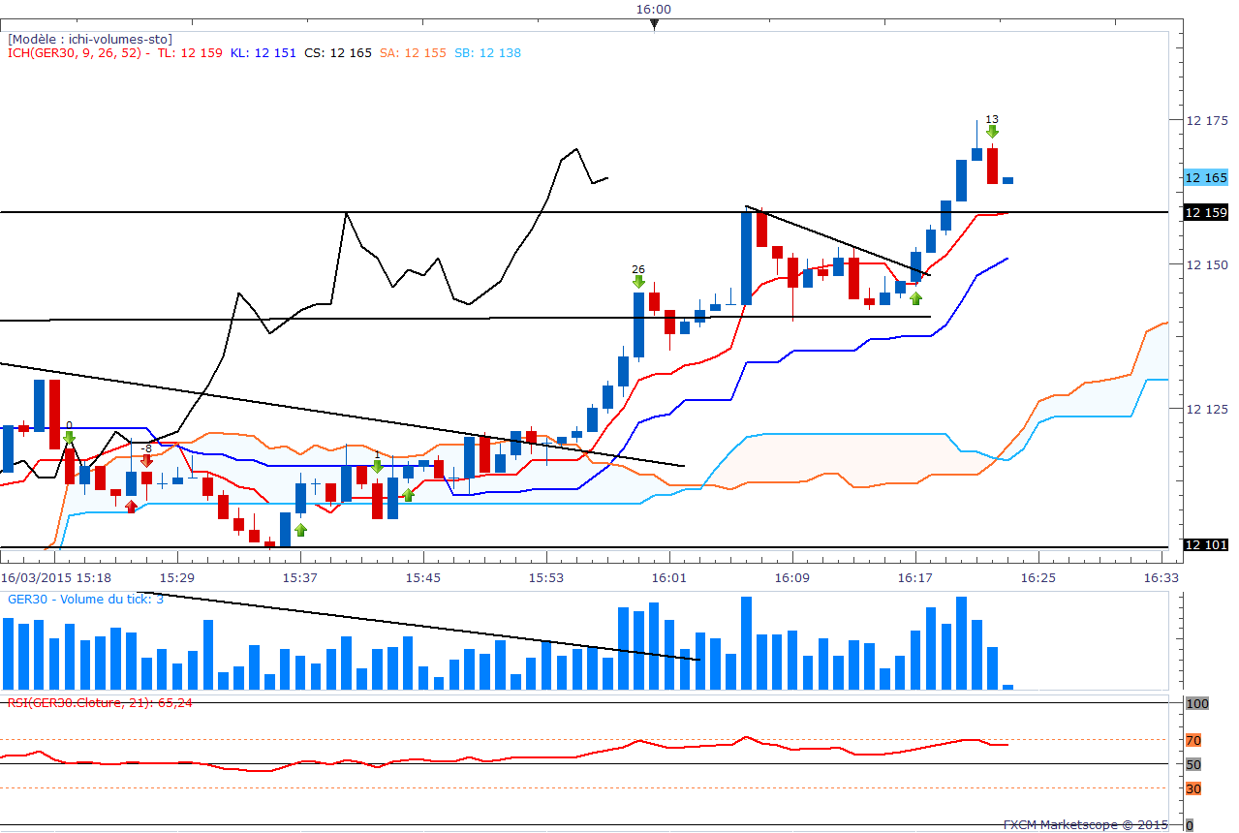
Task: Click the green up arrow near 16:17
Action: click(x=916, y=297)
